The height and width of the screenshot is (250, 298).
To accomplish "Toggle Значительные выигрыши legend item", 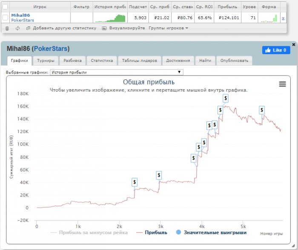I will (211, 233).
